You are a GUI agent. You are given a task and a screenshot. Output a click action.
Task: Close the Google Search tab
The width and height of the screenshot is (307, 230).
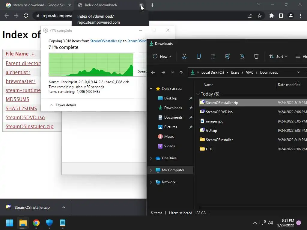pyautogui.click(x=70, y=5)
